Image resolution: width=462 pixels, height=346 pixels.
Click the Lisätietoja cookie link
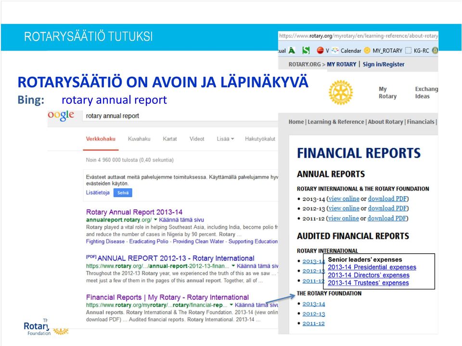(x=98, y=192)
